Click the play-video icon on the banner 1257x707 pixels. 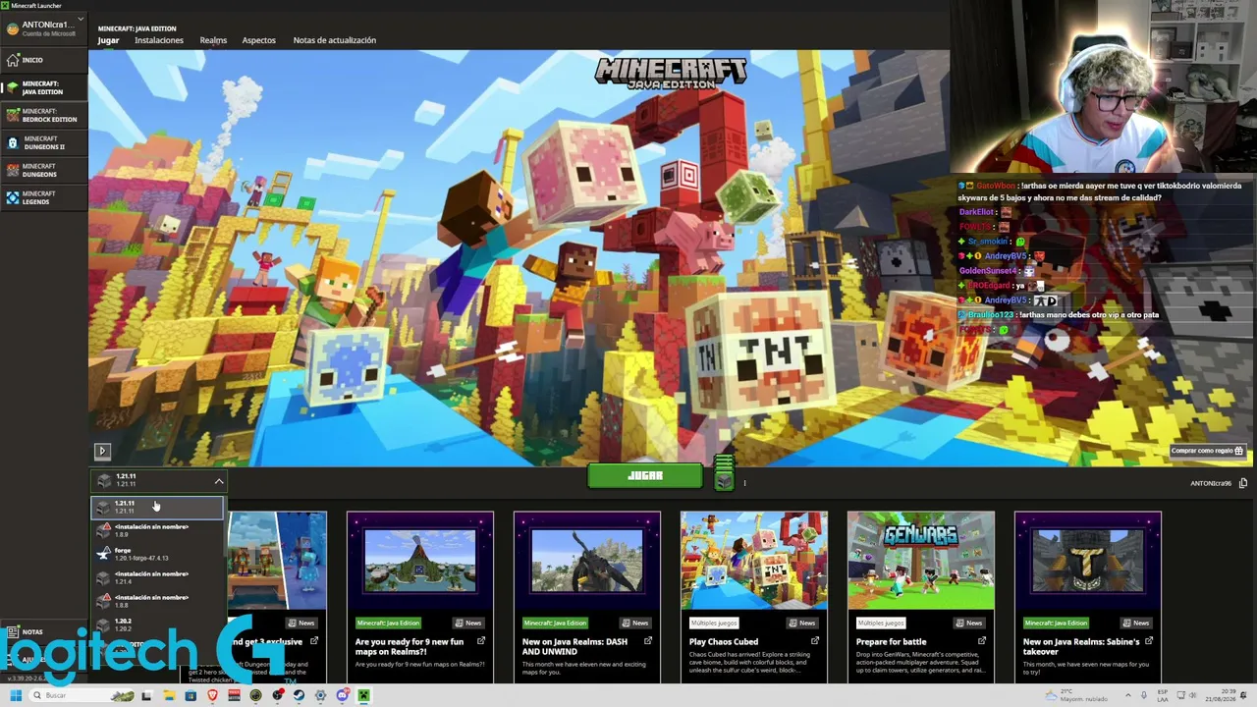(101, 451)
